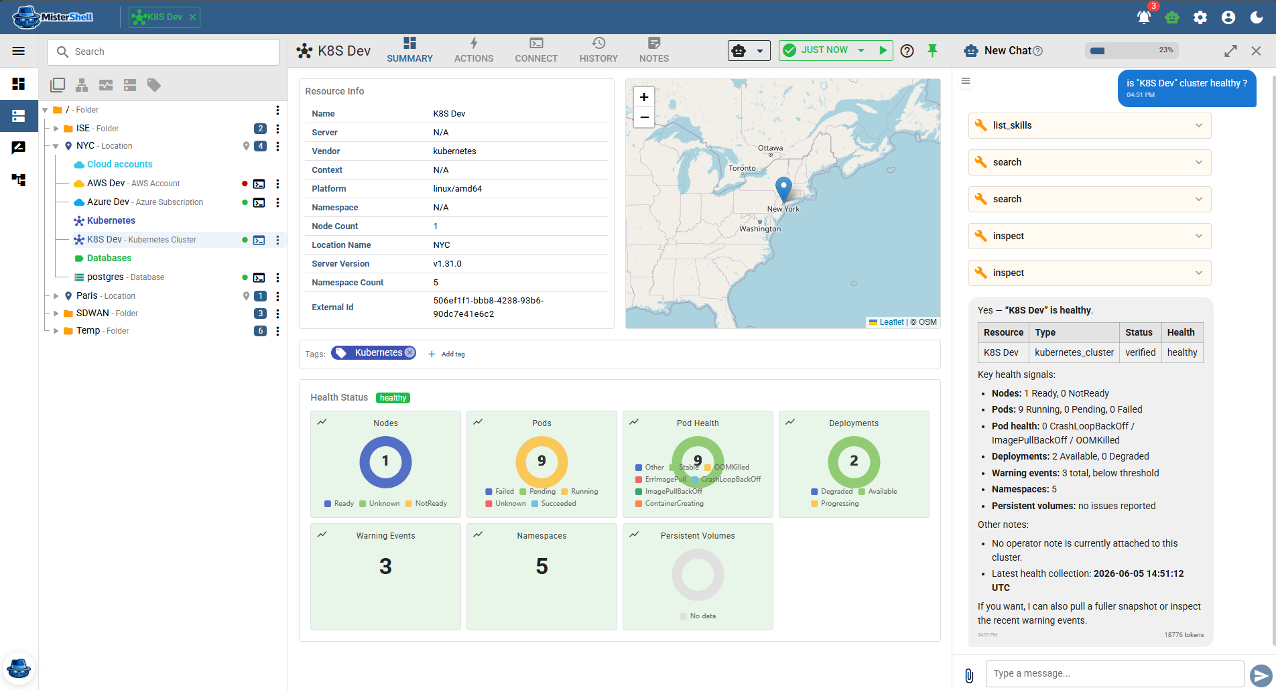The width and height of the screenshot is (1276, 690).
Task: Click the server list icon in tree toolbar
Action: 130,85
